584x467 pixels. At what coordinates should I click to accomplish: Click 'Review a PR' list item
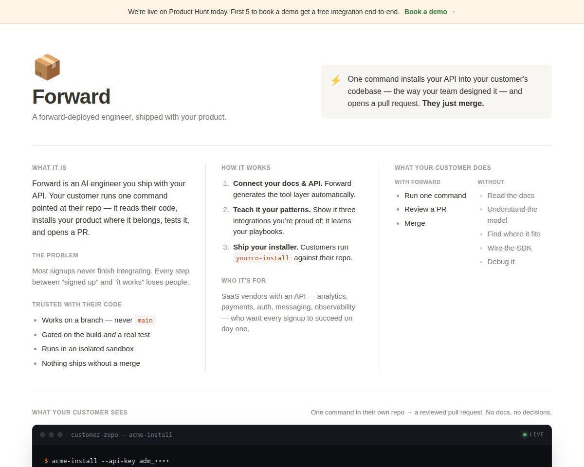click(x=425, y=209)
